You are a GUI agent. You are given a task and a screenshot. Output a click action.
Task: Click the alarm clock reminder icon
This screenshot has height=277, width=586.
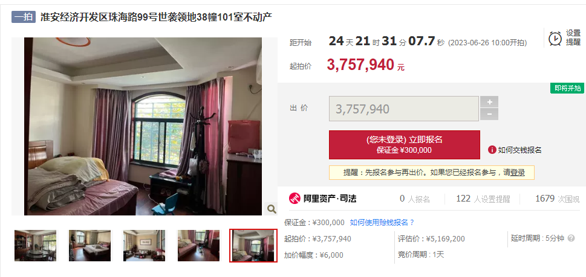555,39
